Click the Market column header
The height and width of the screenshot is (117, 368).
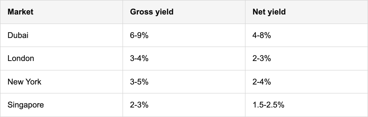pyautogui.click(x=20, y=12)
